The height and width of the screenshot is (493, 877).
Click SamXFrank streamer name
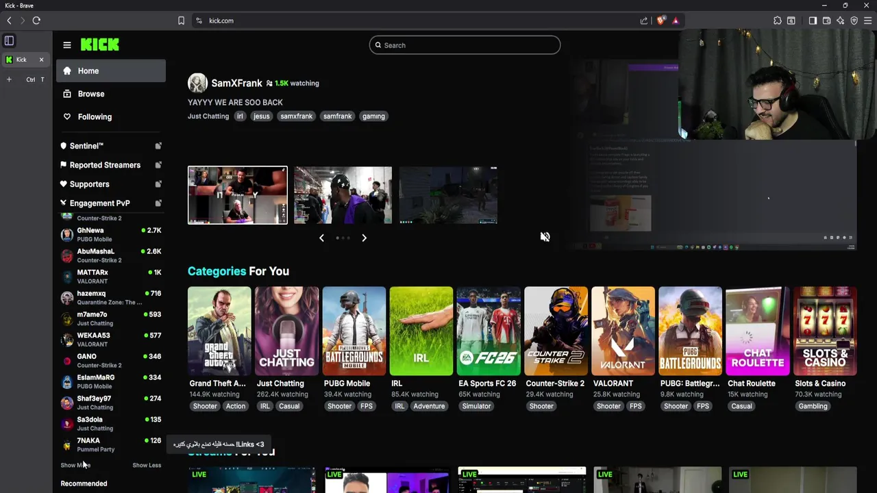(x=236, y=83)
